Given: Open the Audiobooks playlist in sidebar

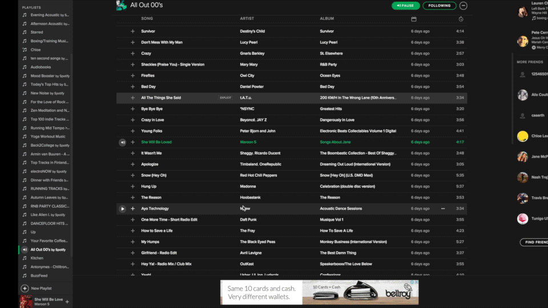Looking at the screenshot, I should 41,67.
